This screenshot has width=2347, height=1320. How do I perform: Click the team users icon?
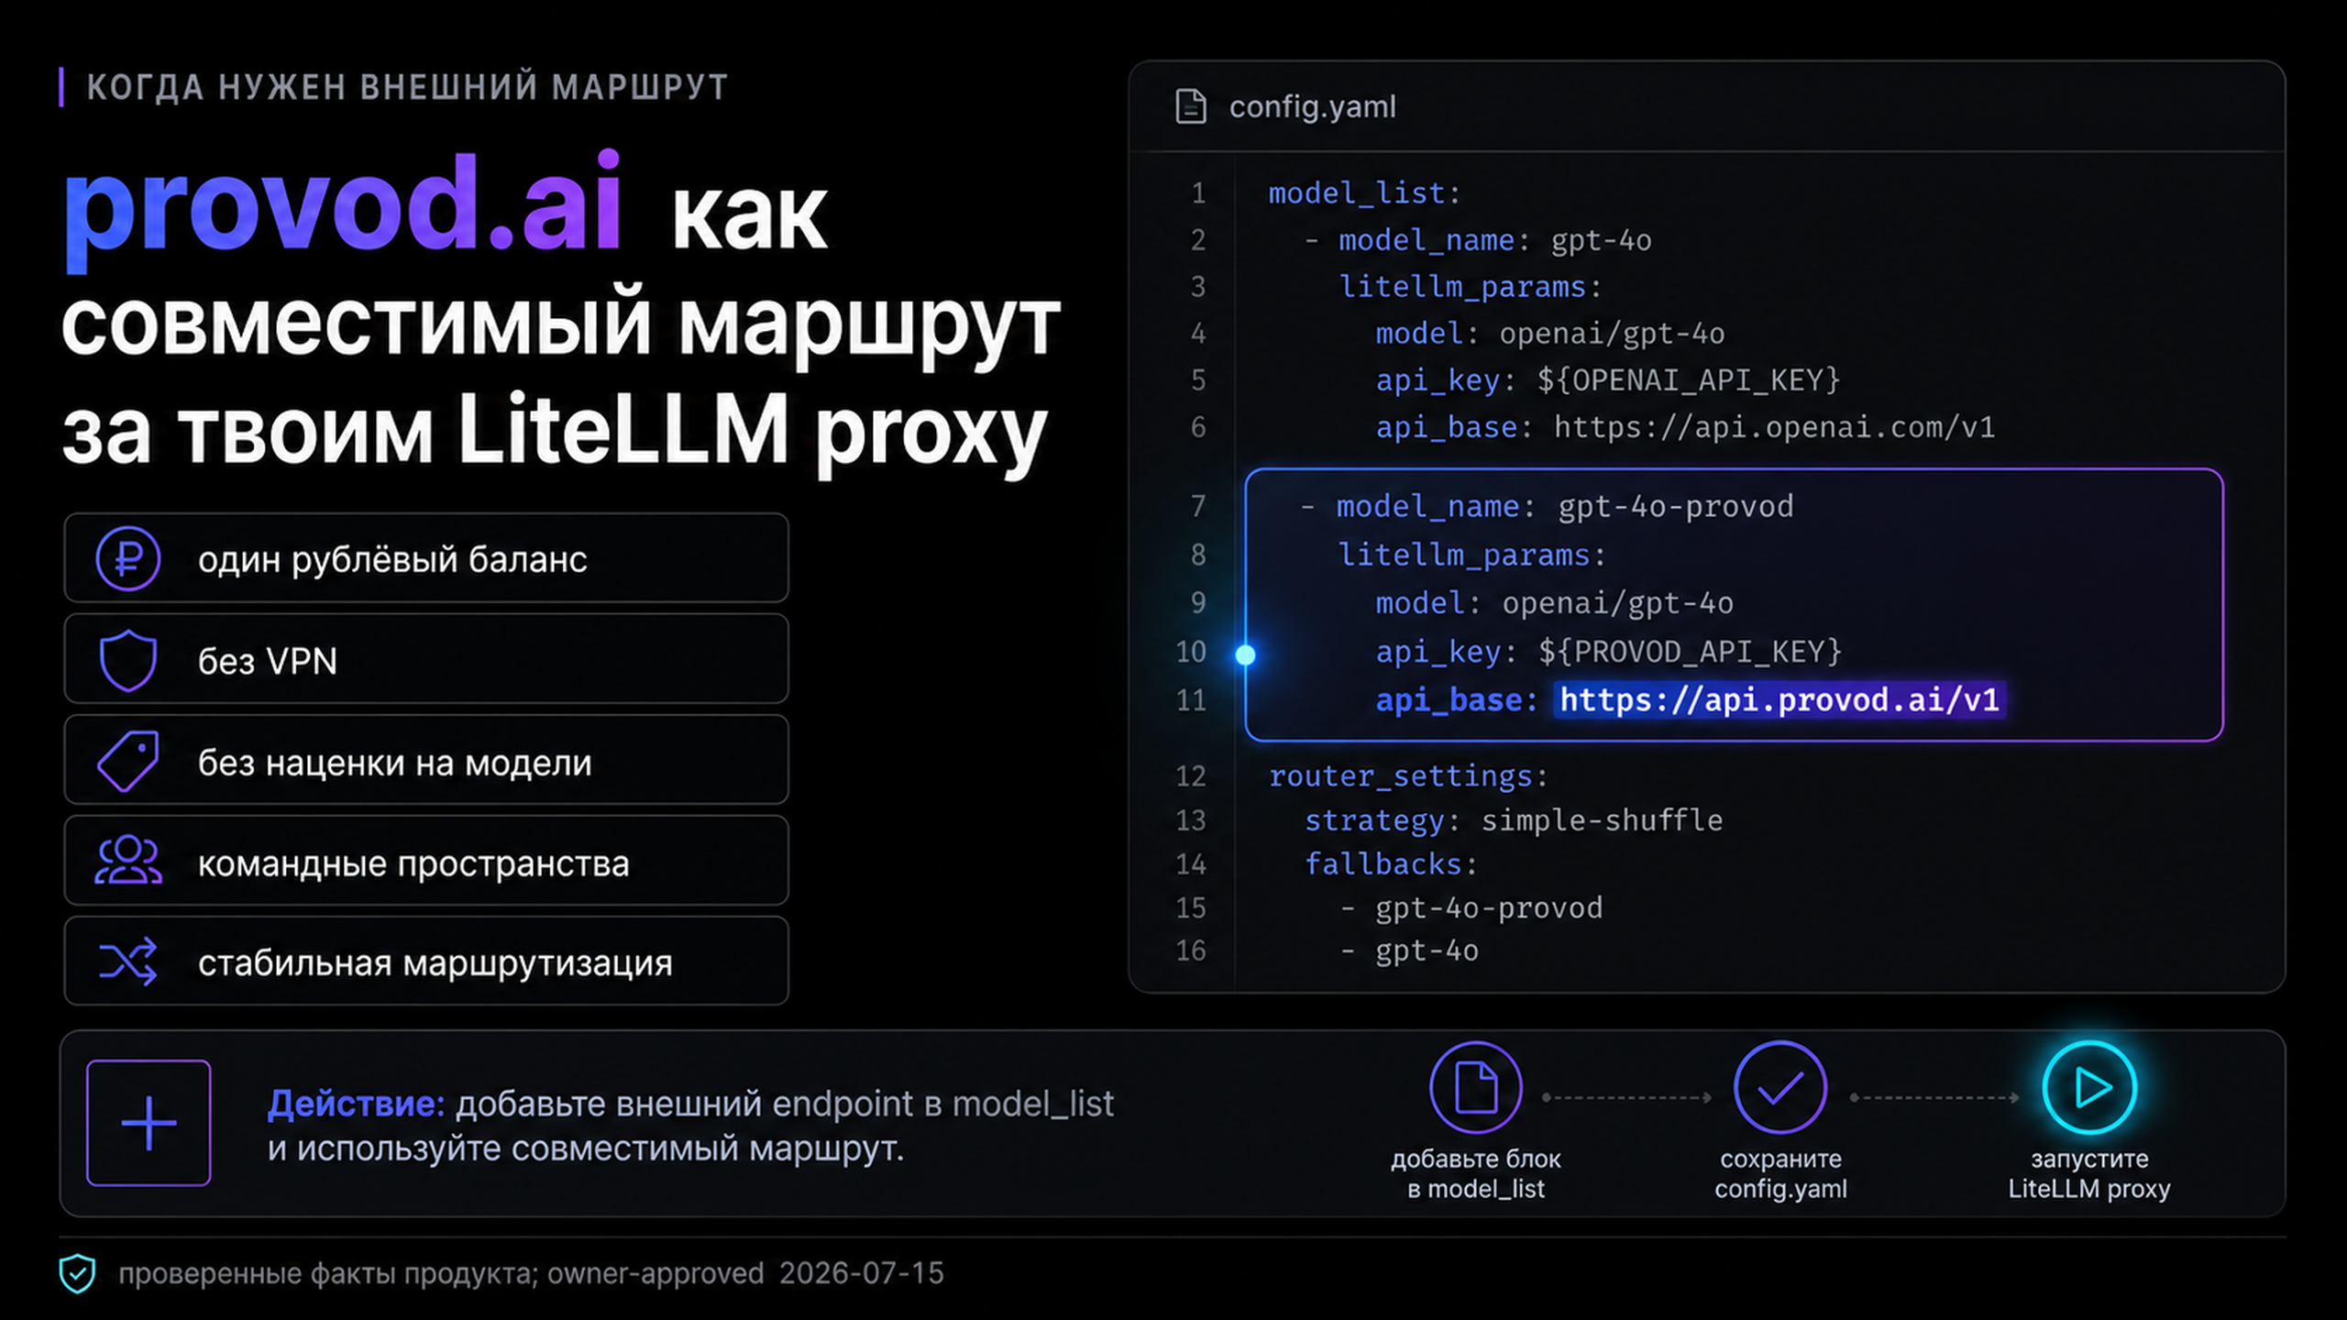(x=128, y=861)
